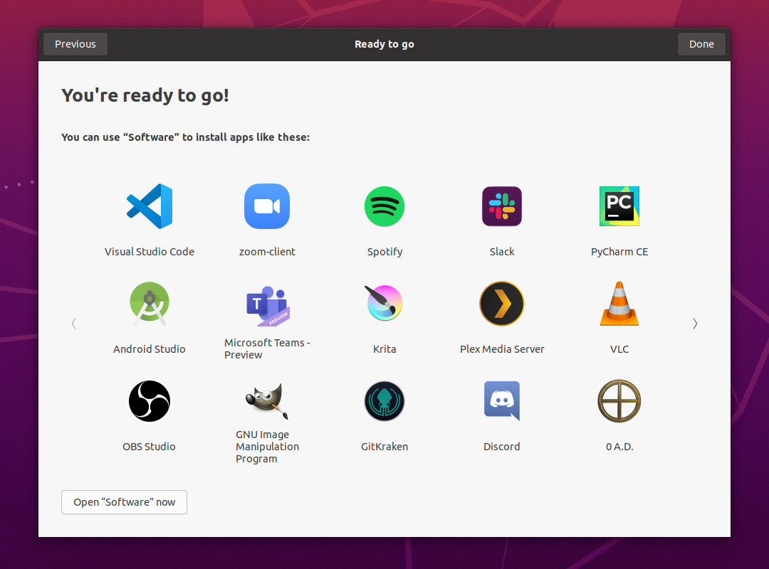Viewport: 769px width, 569px height.
Task: Click the "OBS Studio" label
Action: tap(149, 447)
